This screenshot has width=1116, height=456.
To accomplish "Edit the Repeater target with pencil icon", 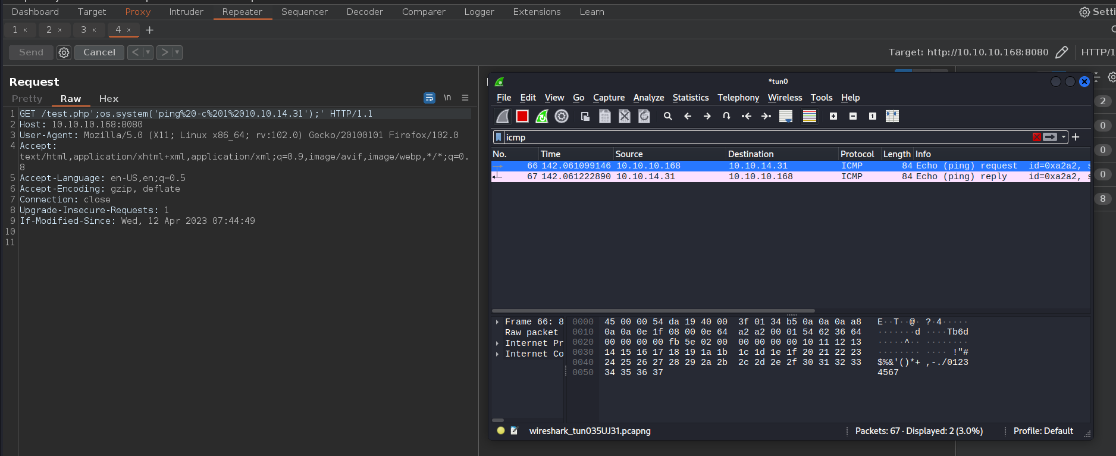I will coord(1061,52).
